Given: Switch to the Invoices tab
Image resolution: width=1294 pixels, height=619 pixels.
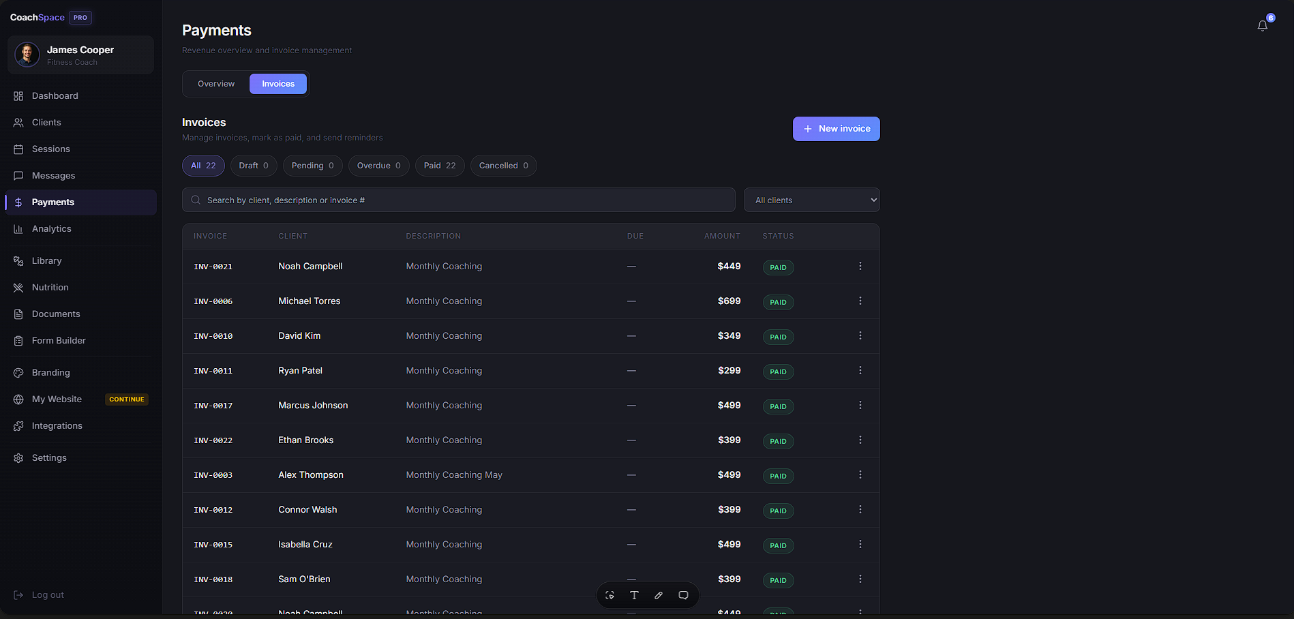Looking at the screenshot, I should pos(278,84).
